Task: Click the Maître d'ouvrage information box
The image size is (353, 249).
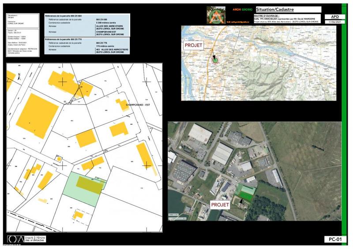Action: click(x=281, y=19)
